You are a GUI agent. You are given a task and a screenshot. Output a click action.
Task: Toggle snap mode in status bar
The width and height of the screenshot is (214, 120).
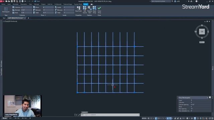click(151, 118)
